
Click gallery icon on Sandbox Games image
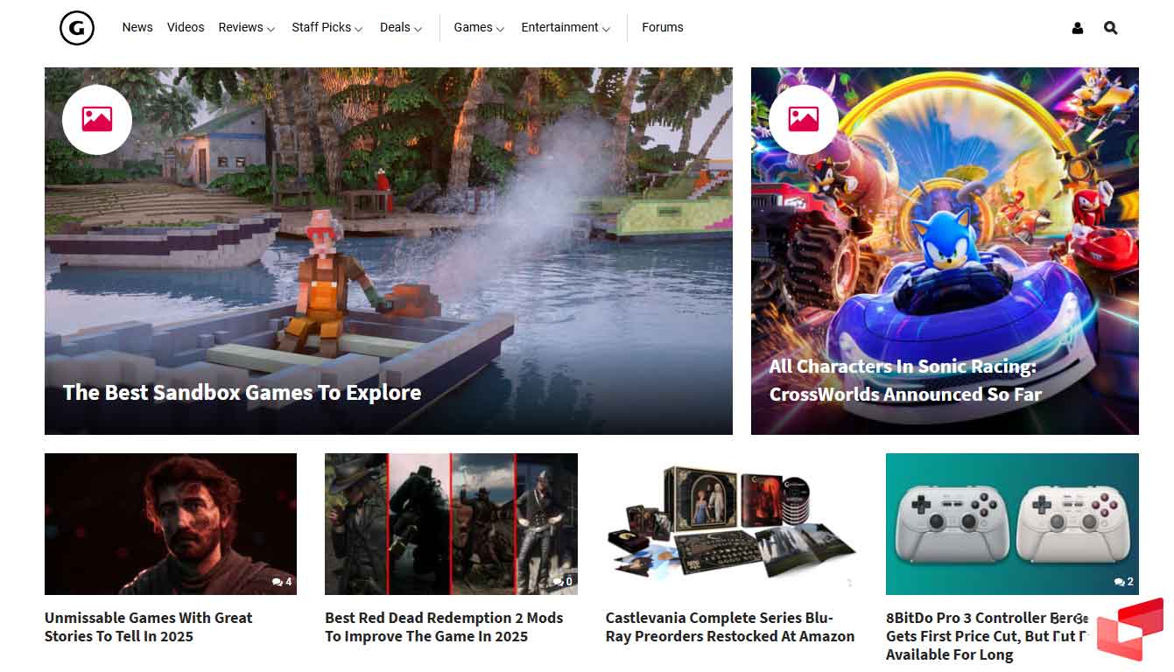(97, 120)
